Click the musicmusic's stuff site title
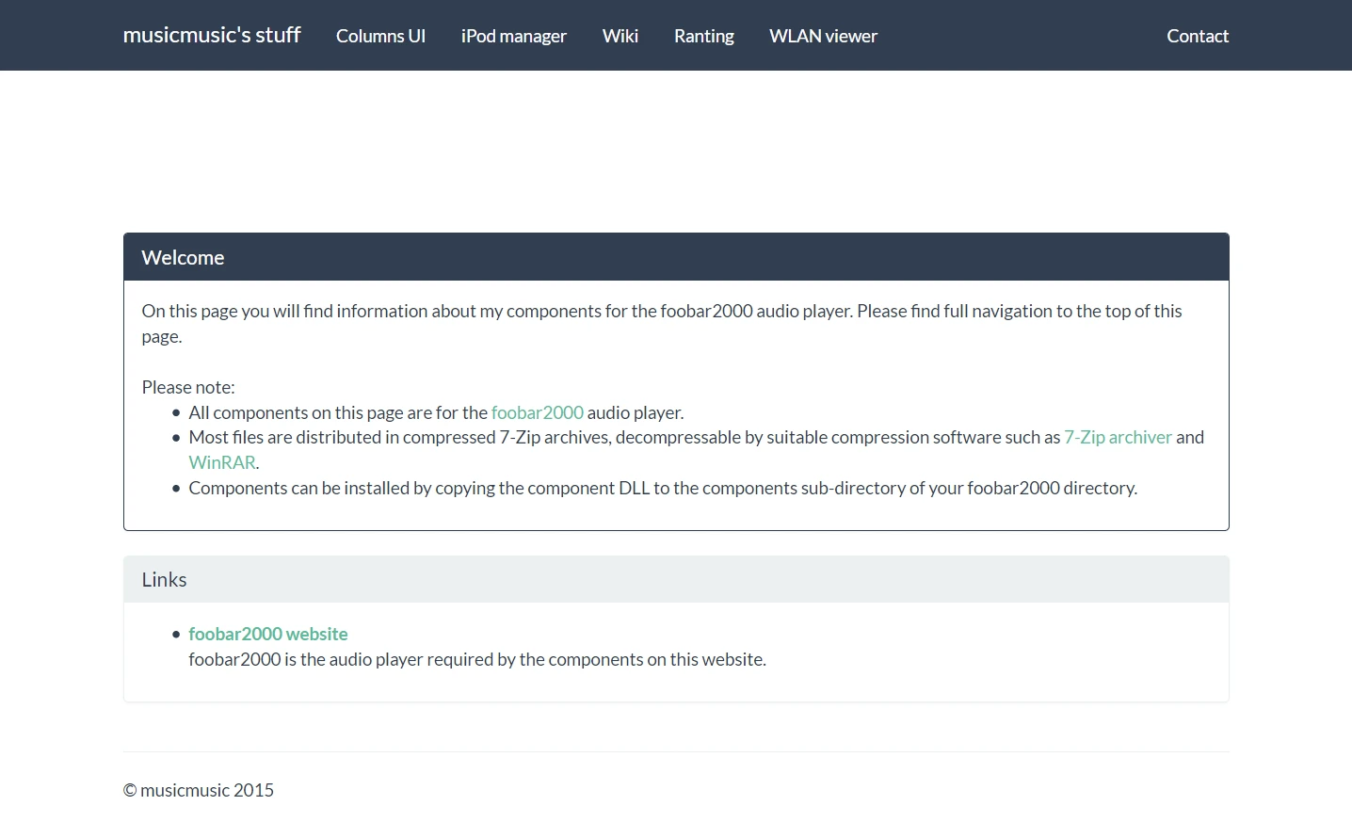The width and height of the screenshot is (1352, 838). tap(211, 35)
